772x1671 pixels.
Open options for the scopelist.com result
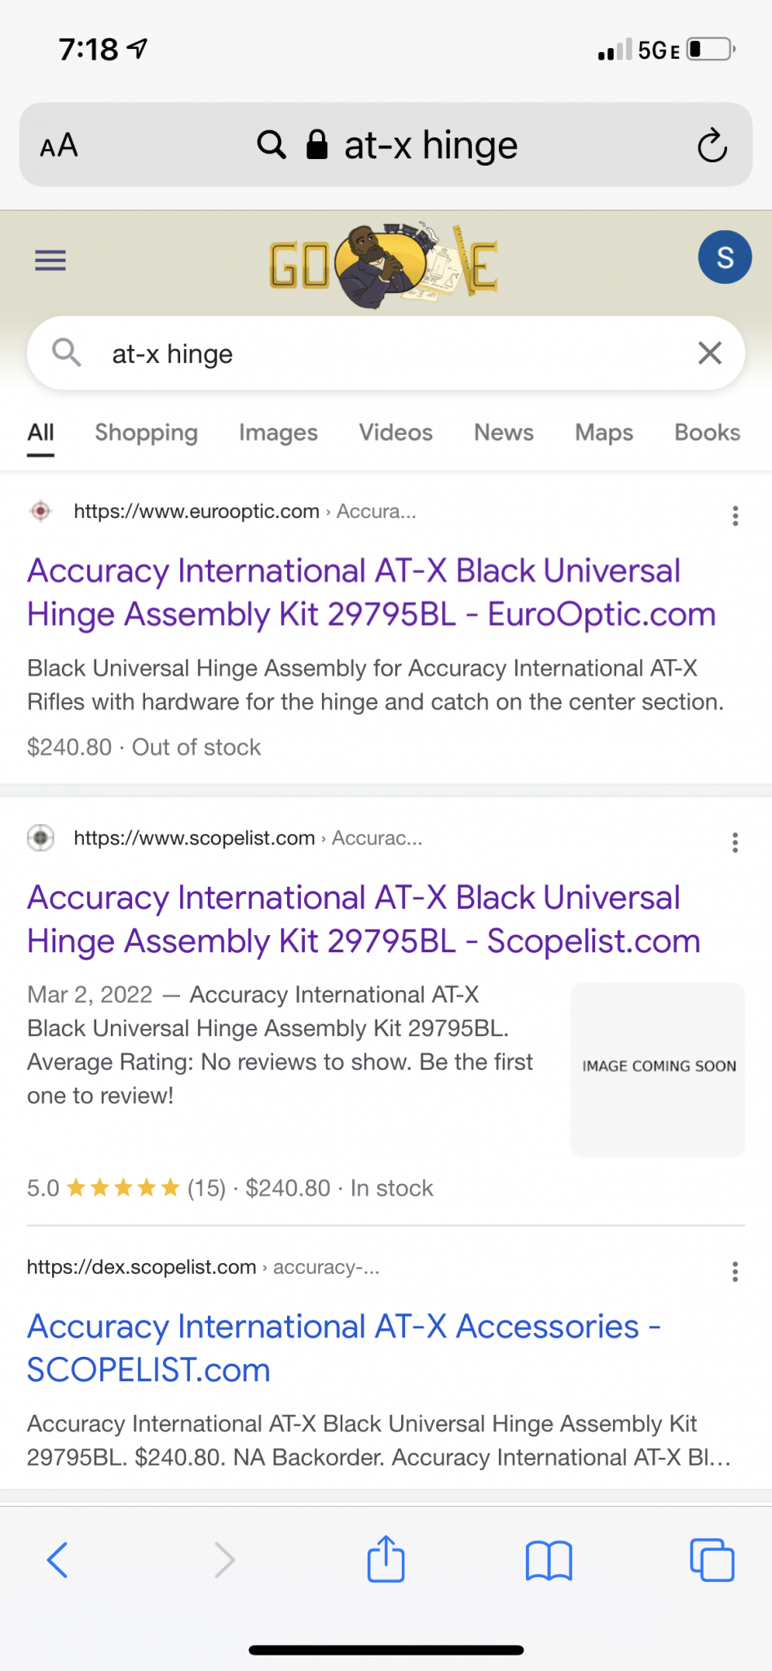point(735,842)
